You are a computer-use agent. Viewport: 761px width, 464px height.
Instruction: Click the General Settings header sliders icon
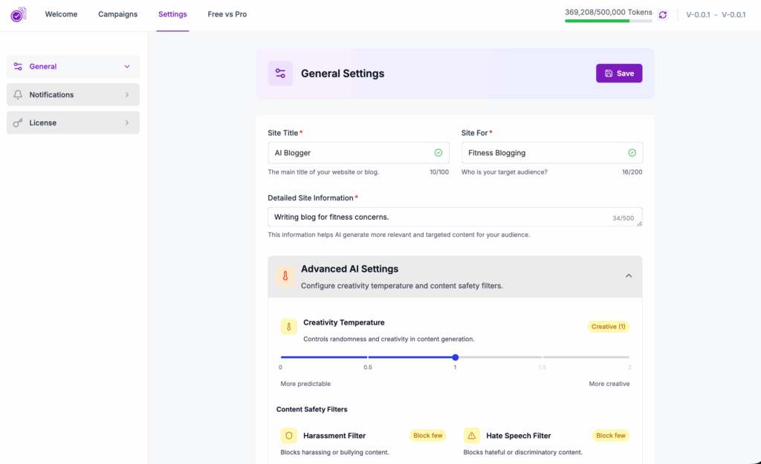pos(280,73)
